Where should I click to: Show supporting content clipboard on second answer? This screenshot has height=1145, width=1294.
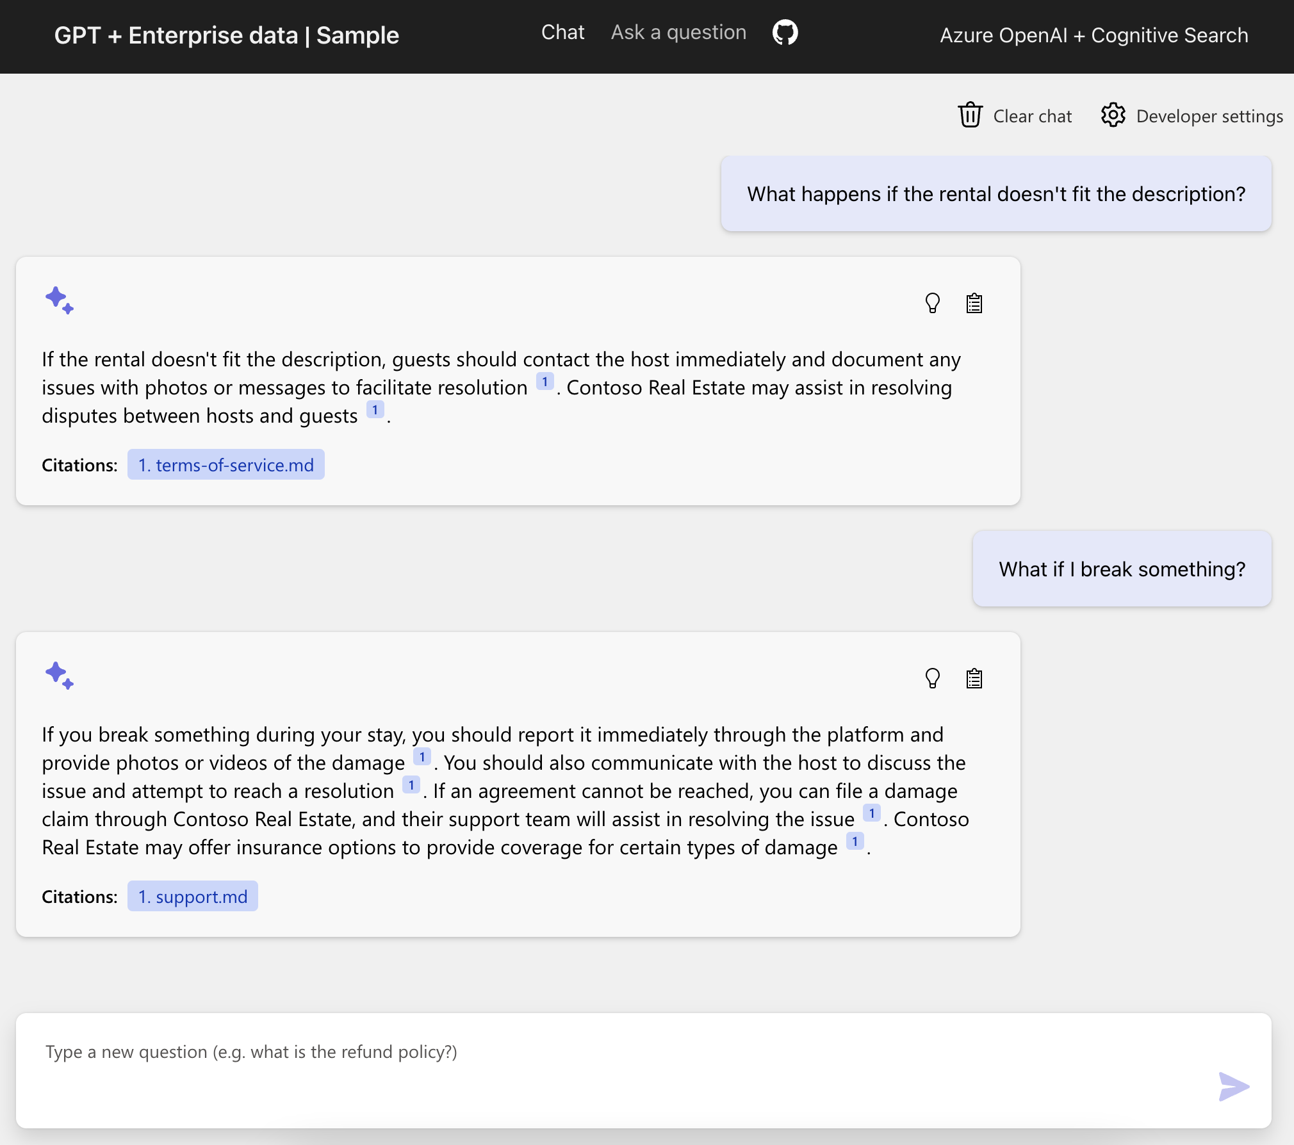click(974, 678)
